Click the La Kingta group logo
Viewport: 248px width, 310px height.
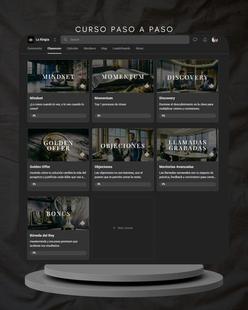(30, 39)
